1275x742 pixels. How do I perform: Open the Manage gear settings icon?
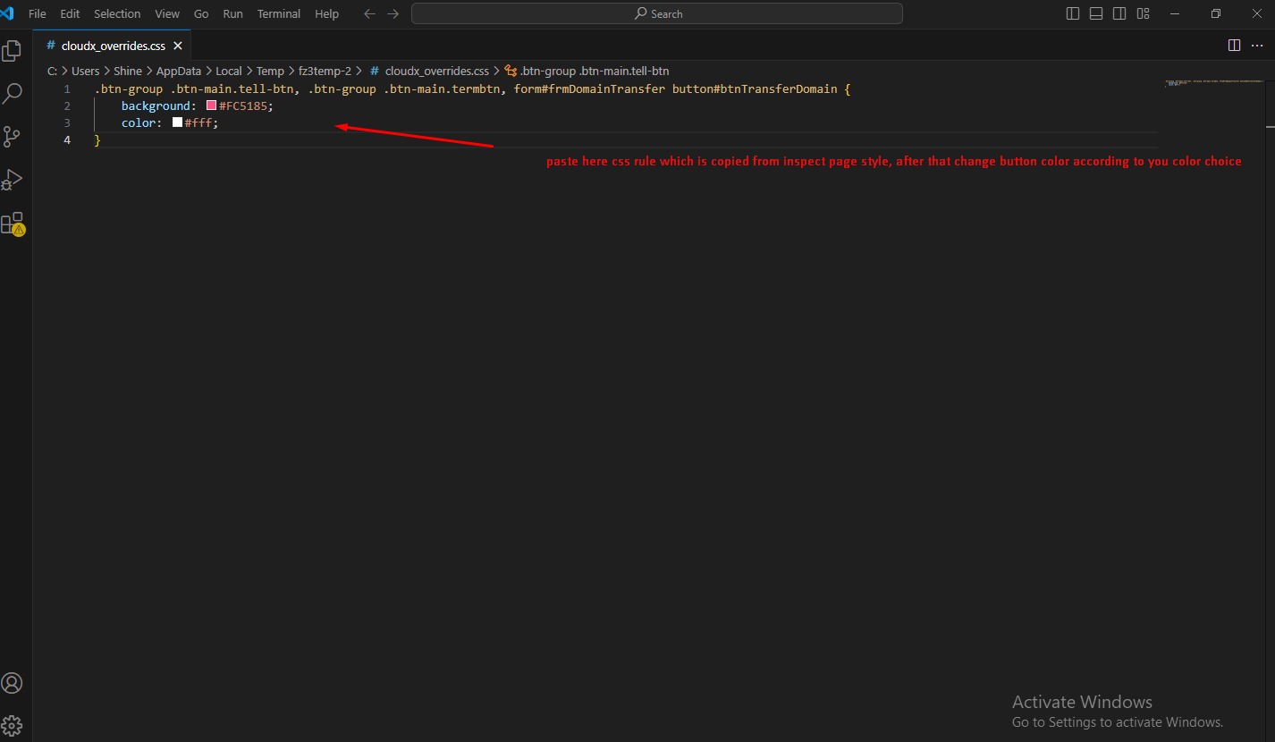(x=13, y=725)
